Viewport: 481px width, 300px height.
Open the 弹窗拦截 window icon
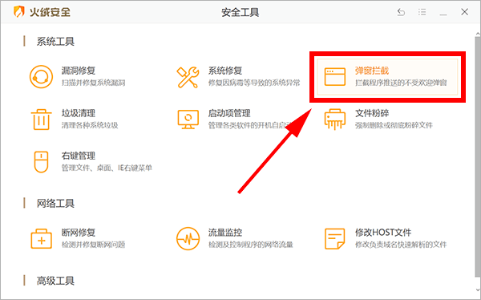[x=334, y=77]
